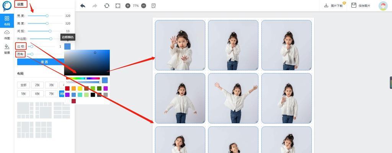This screenshot has height=153, width=392.
Task: Undo the last action
Action: tap(83, 5)
